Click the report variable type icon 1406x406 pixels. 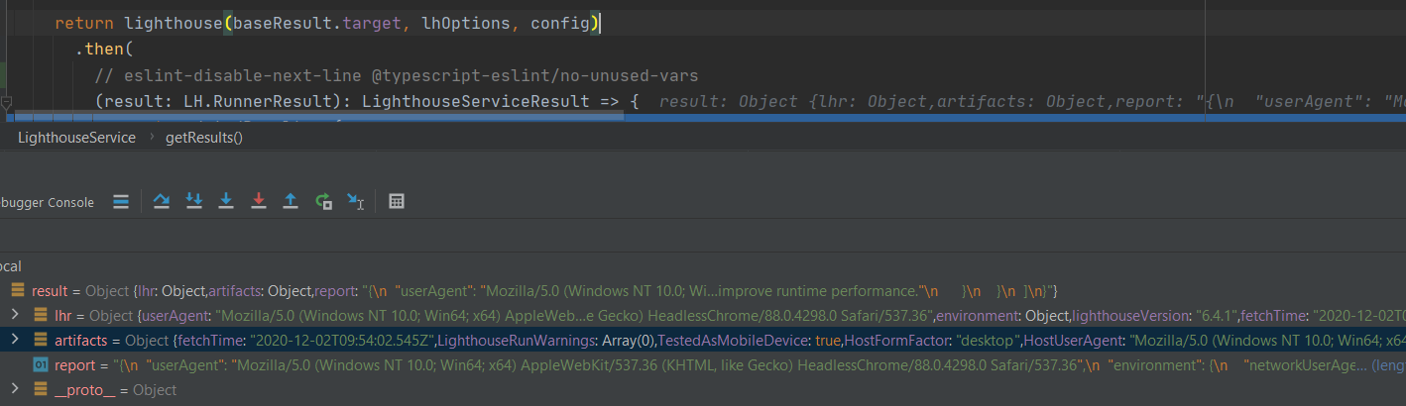[41, 365]
